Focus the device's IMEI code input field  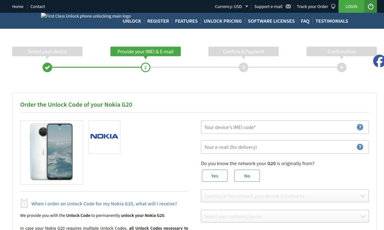tap(285, 127)
